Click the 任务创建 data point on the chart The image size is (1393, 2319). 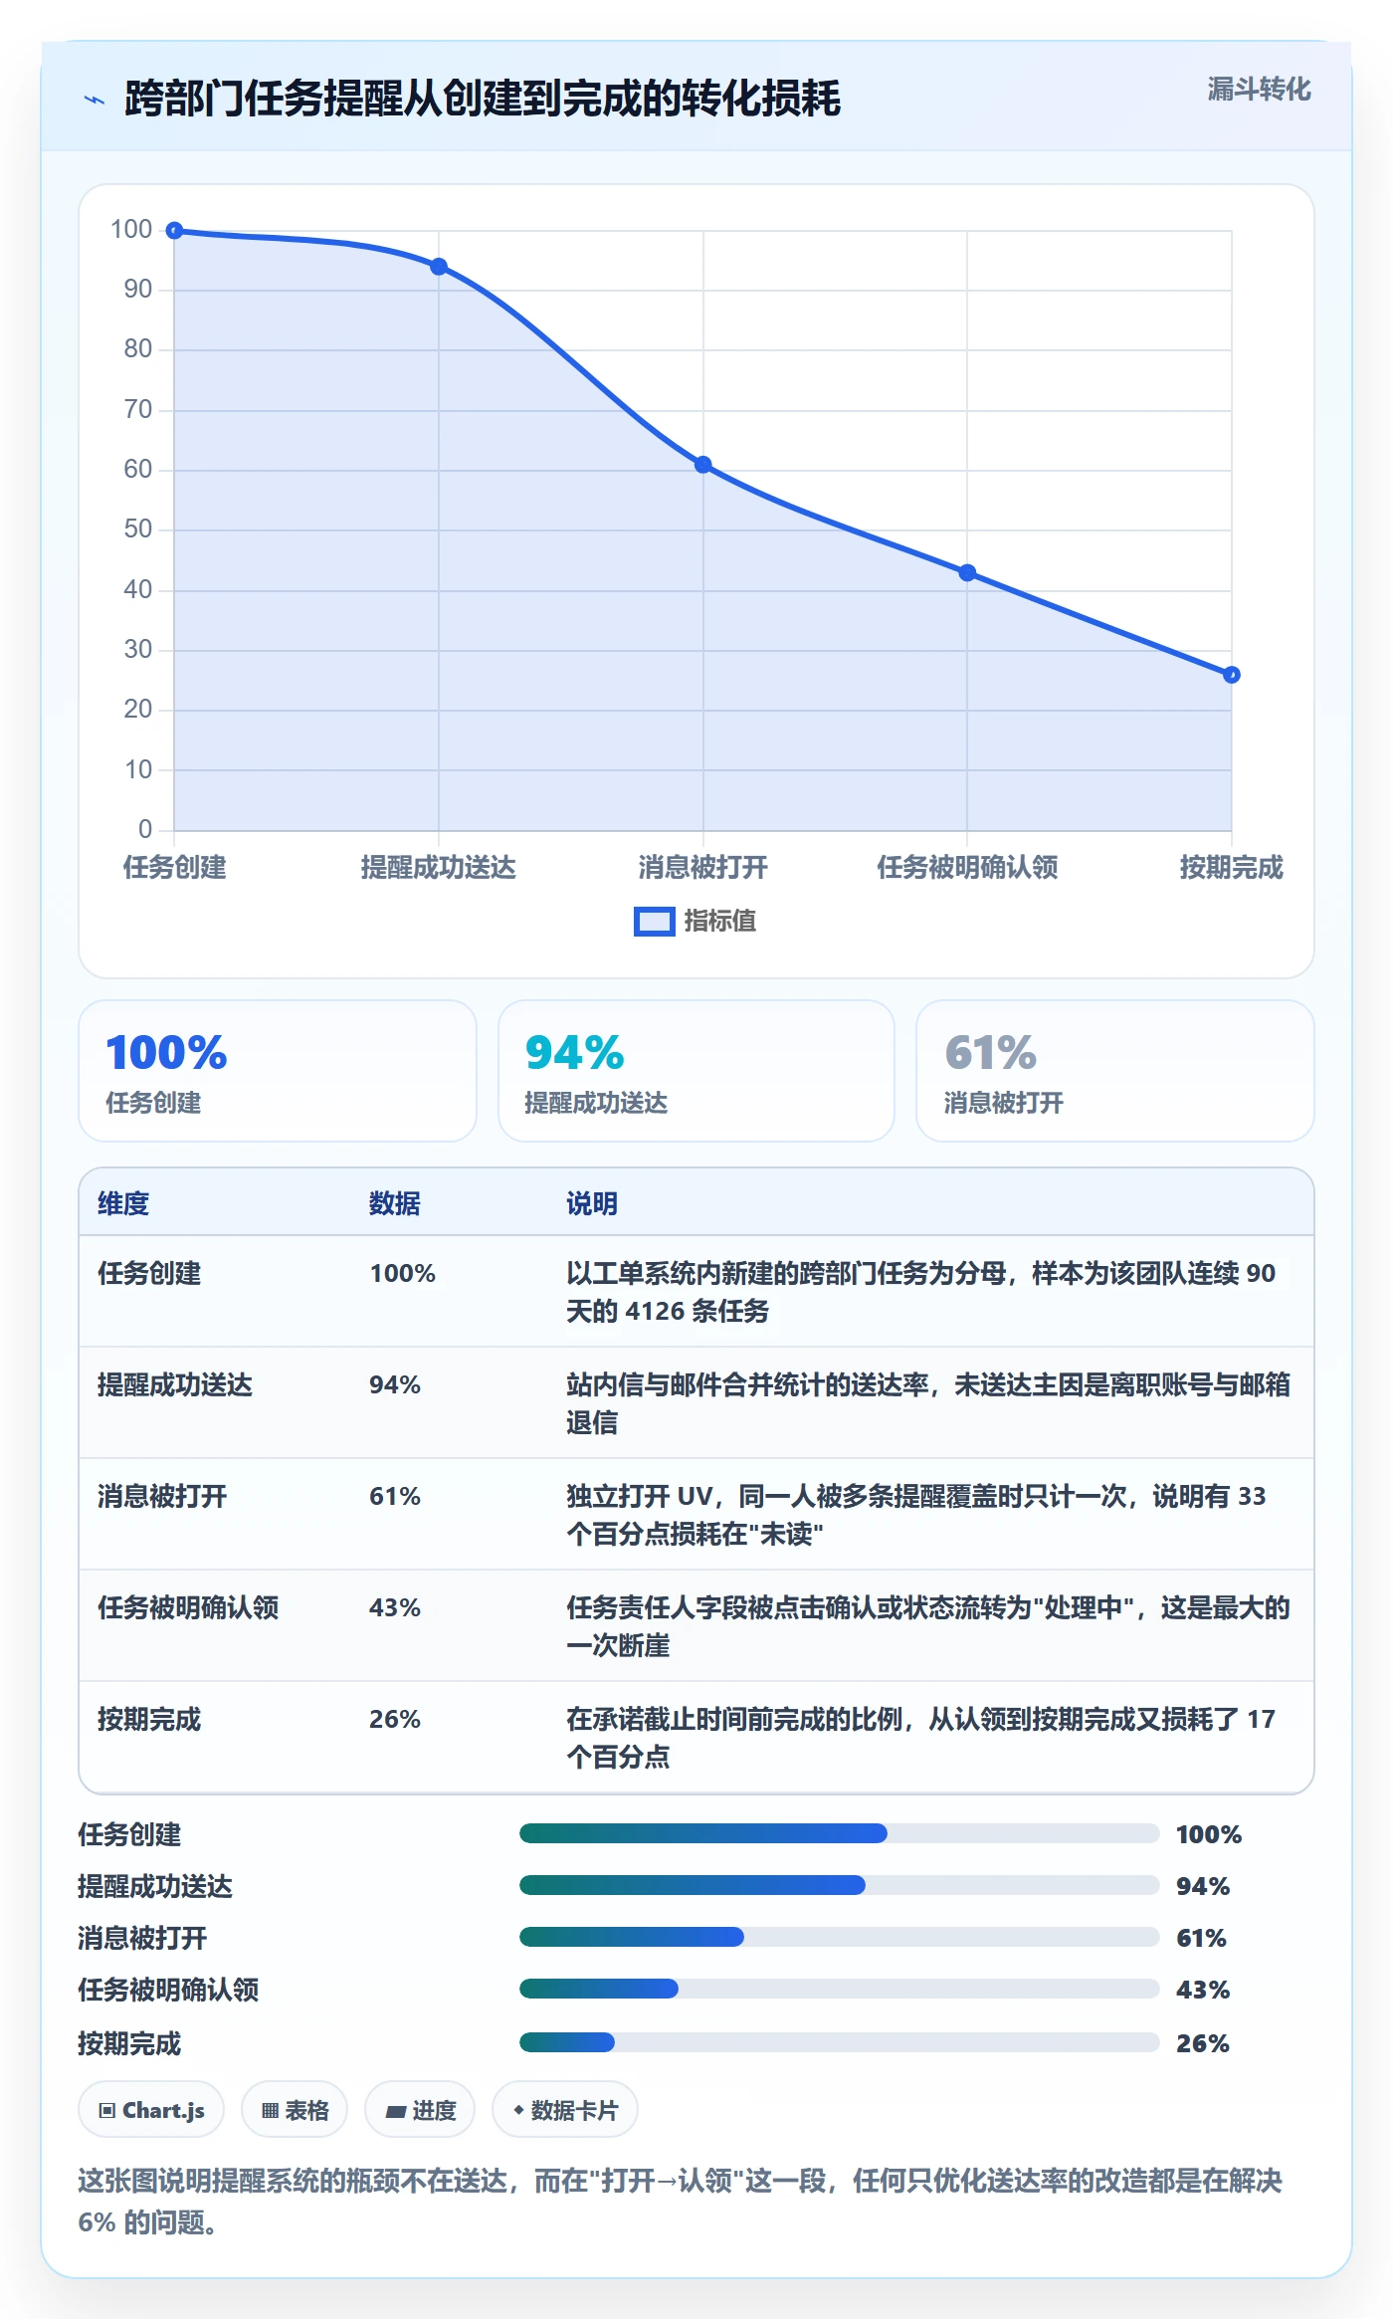click(174, 231)
